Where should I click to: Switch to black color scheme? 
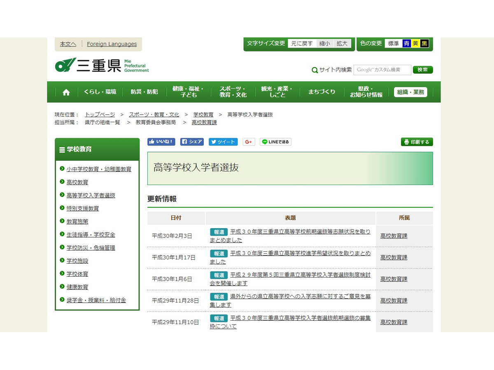coord(424,44)
